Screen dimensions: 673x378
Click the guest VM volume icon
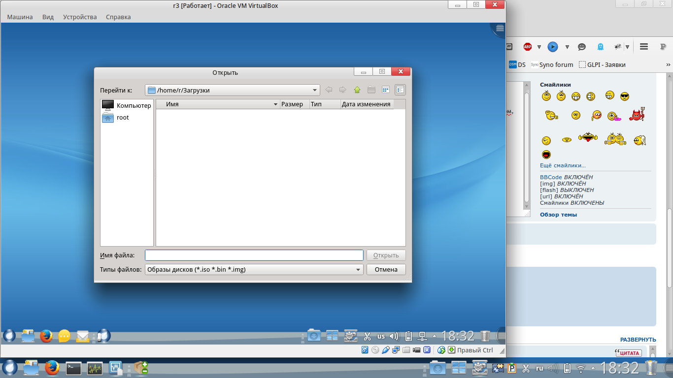click(394, 337)
